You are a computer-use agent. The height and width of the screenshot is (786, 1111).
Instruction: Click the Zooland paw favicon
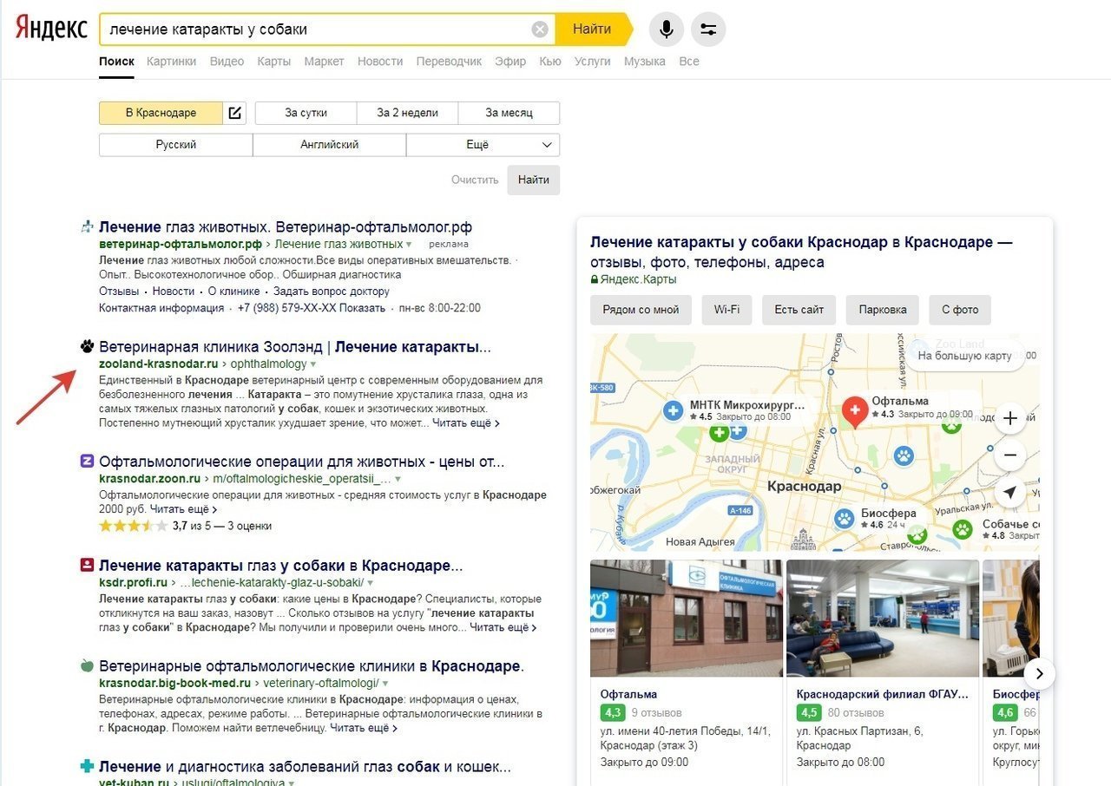[87, 347]
